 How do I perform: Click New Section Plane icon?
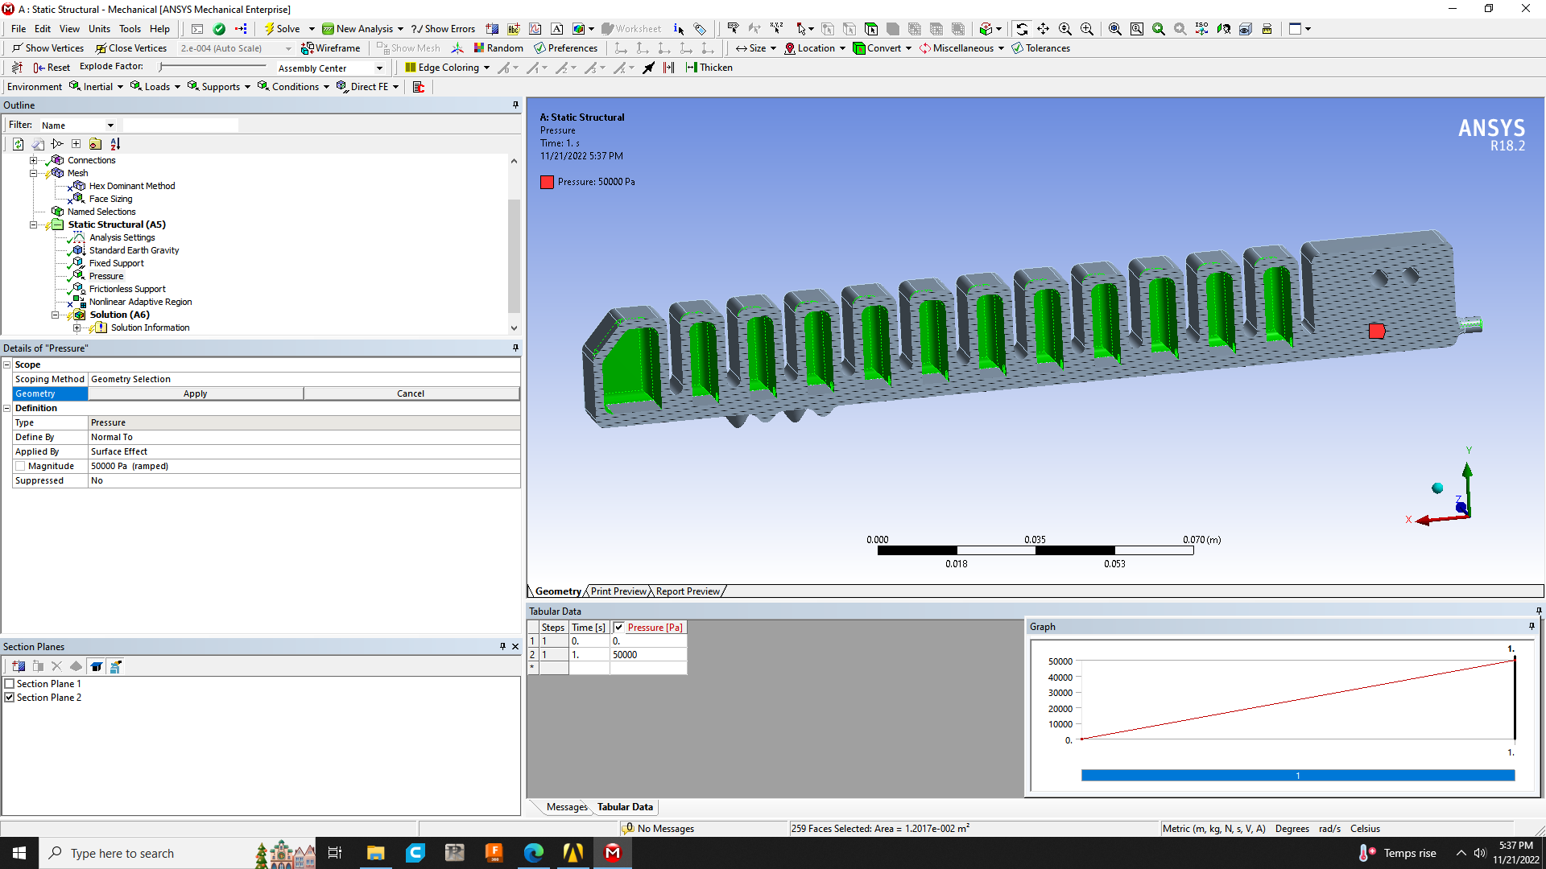click(19, 666)
